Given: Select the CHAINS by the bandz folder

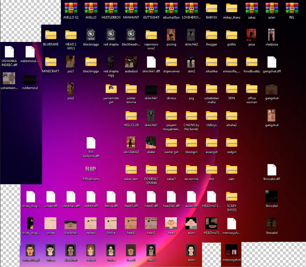Looking at the screenshot, I should tap(191, 115).
